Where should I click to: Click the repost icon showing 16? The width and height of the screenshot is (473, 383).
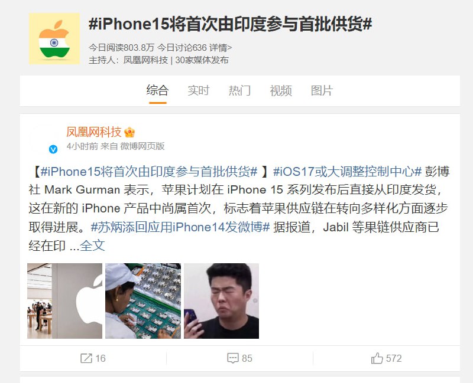pos(86,358)
